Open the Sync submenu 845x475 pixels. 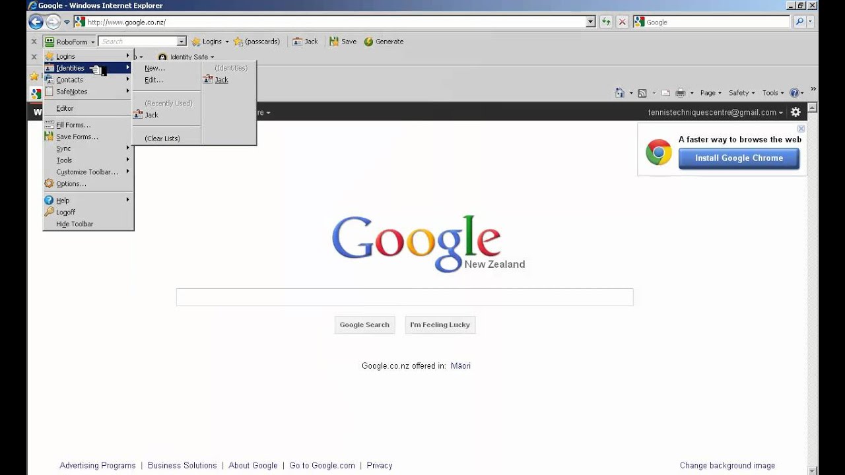coord(88,148)
